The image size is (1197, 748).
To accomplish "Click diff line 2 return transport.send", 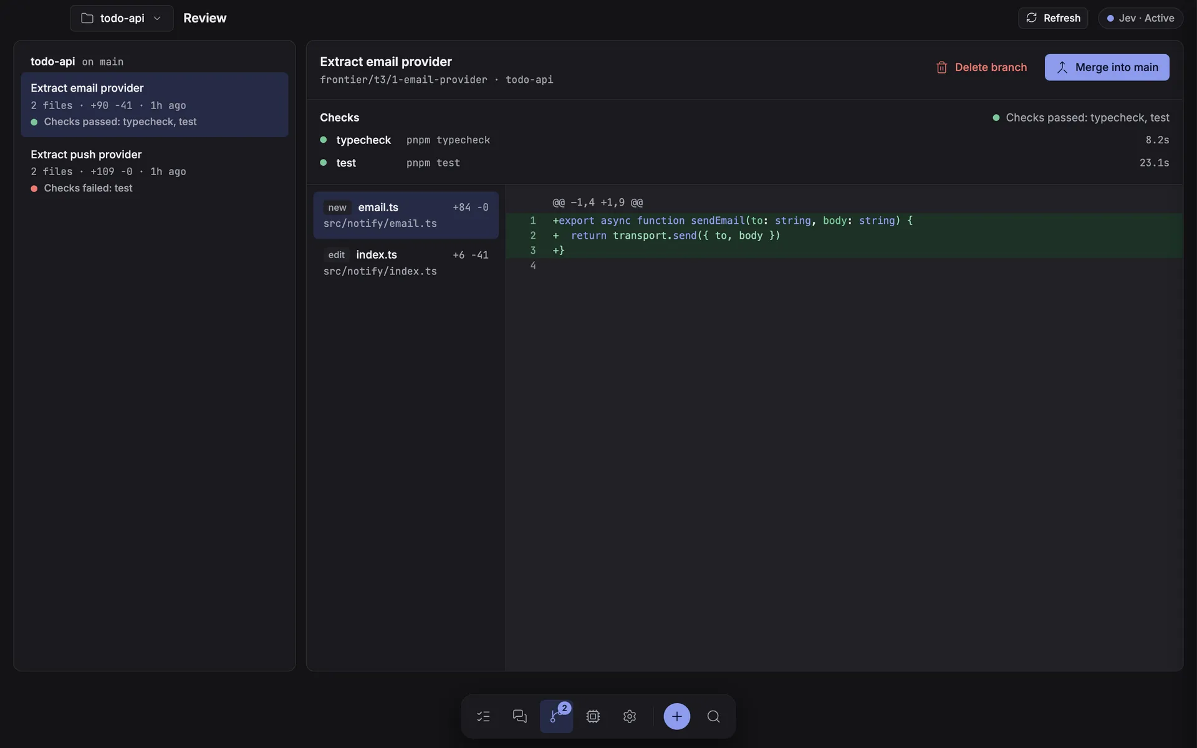I will [844, 236].
